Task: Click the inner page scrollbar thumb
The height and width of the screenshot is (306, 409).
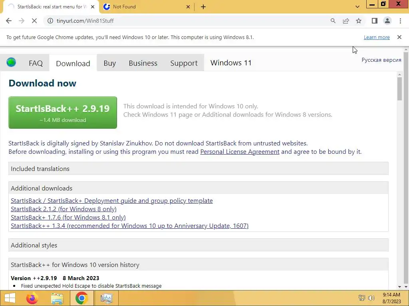Action: coord(399,89)
